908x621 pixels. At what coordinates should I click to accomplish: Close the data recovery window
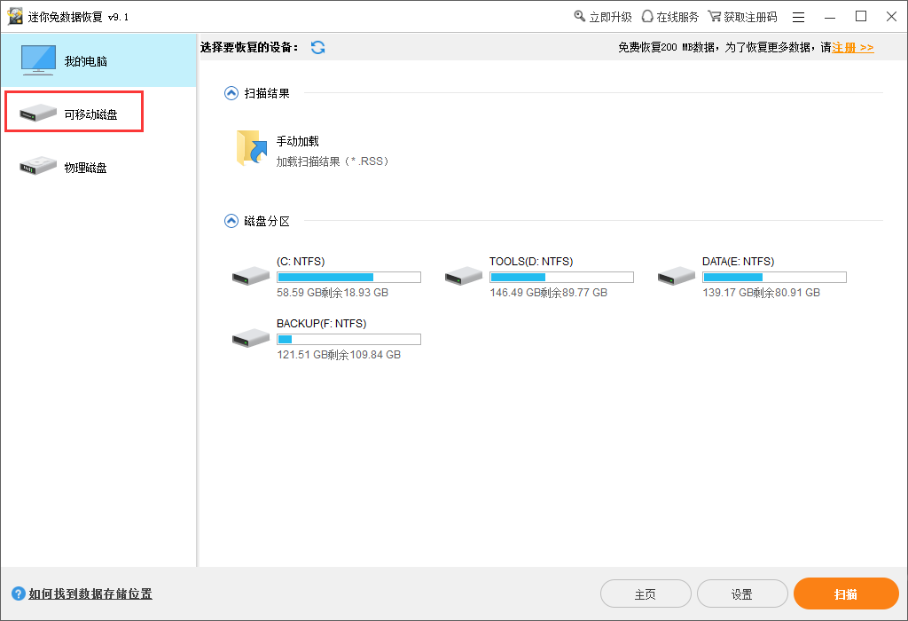(892, 17)
